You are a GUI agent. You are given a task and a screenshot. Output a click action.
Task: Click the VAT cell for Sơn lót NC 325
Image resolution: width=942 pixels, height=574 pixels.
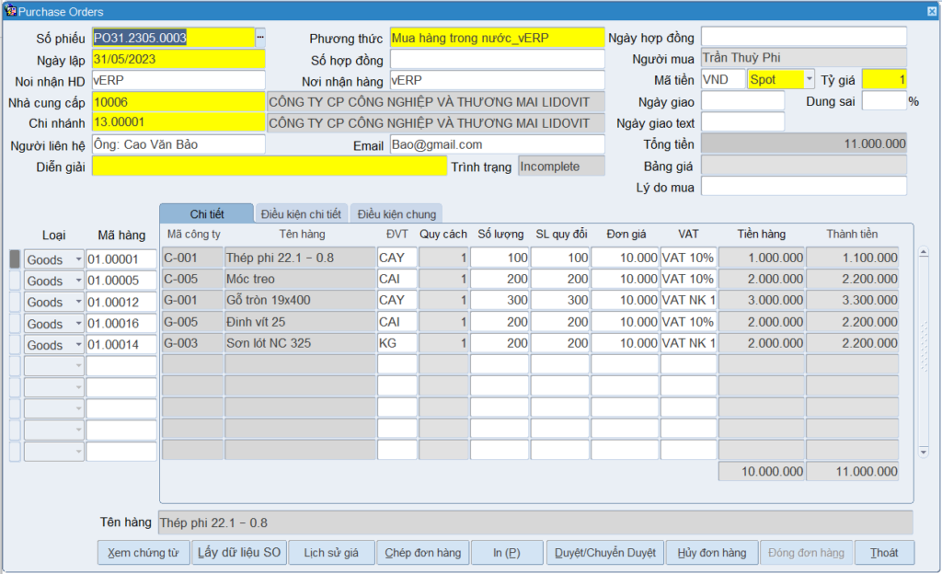[688, 343]
